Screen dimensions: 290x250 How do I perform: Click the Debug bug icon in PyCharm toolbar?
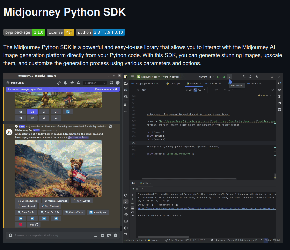coord(224,77)
